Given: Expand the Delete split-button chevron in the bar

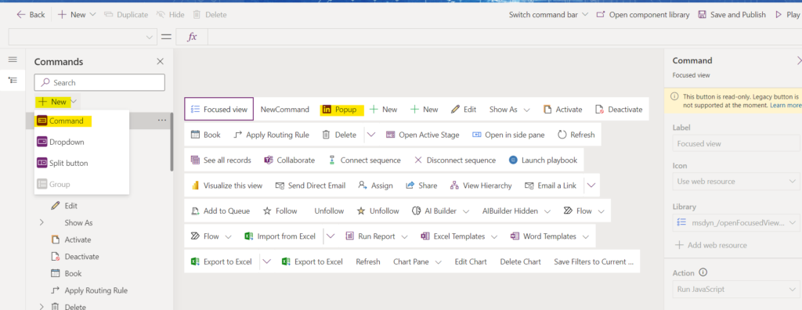Looking at the screenshot, I should 371,135.
